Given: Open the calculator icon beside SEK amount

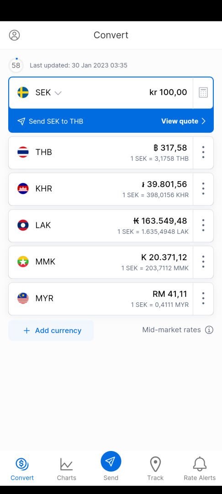Looking at the screenshot, I should 203,92.
